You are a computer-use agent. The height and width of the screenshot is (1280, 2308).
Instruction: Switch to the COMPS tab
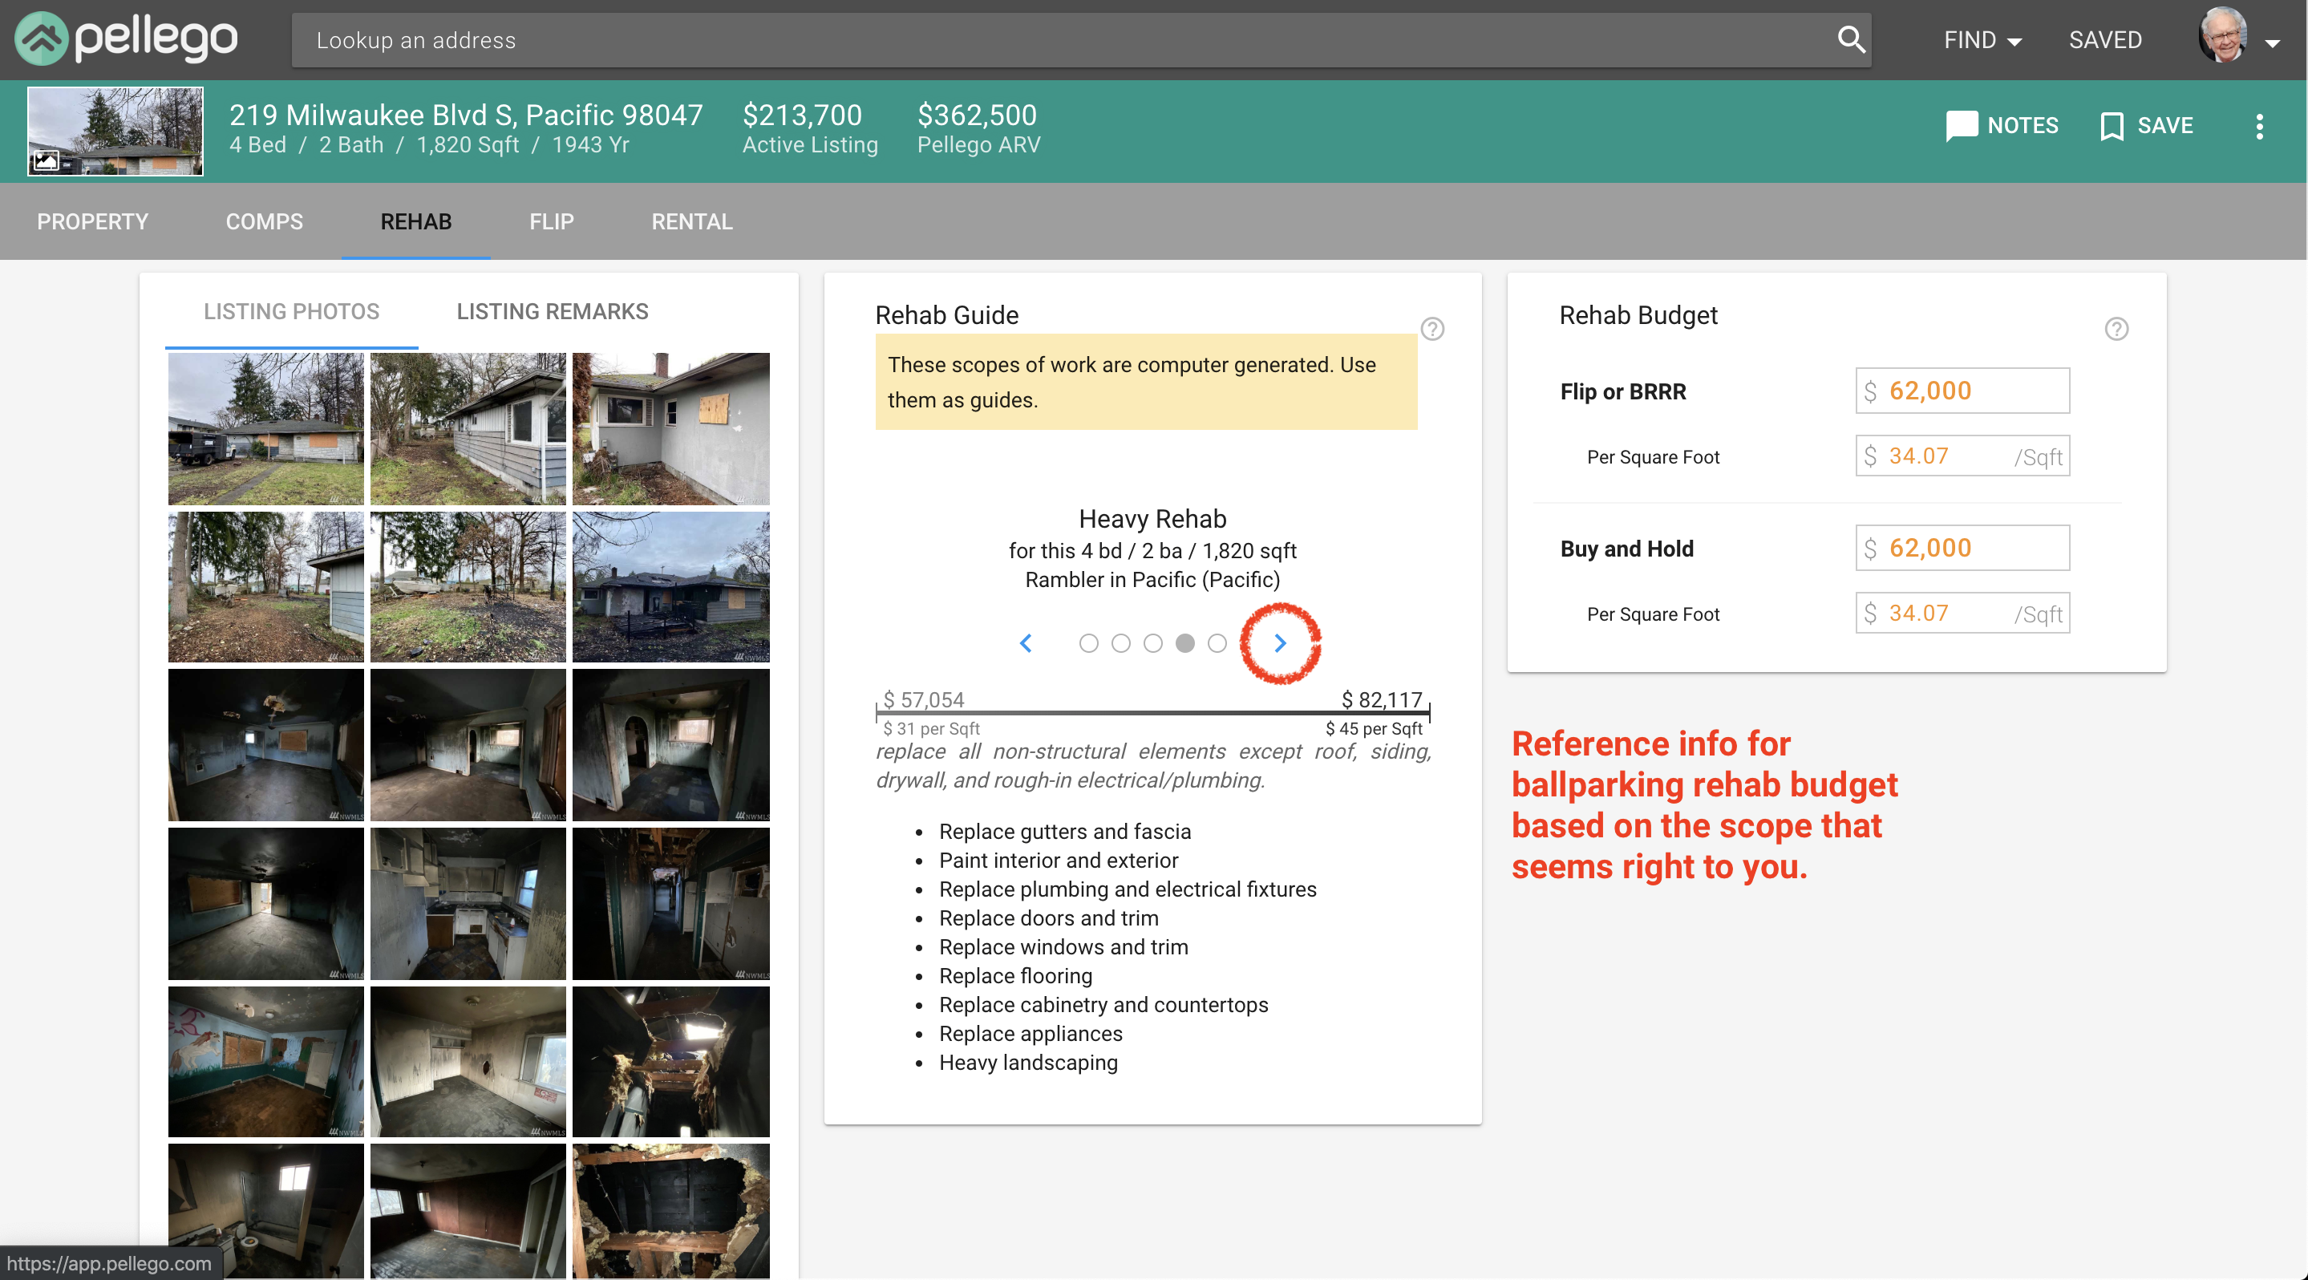[265, 221]
